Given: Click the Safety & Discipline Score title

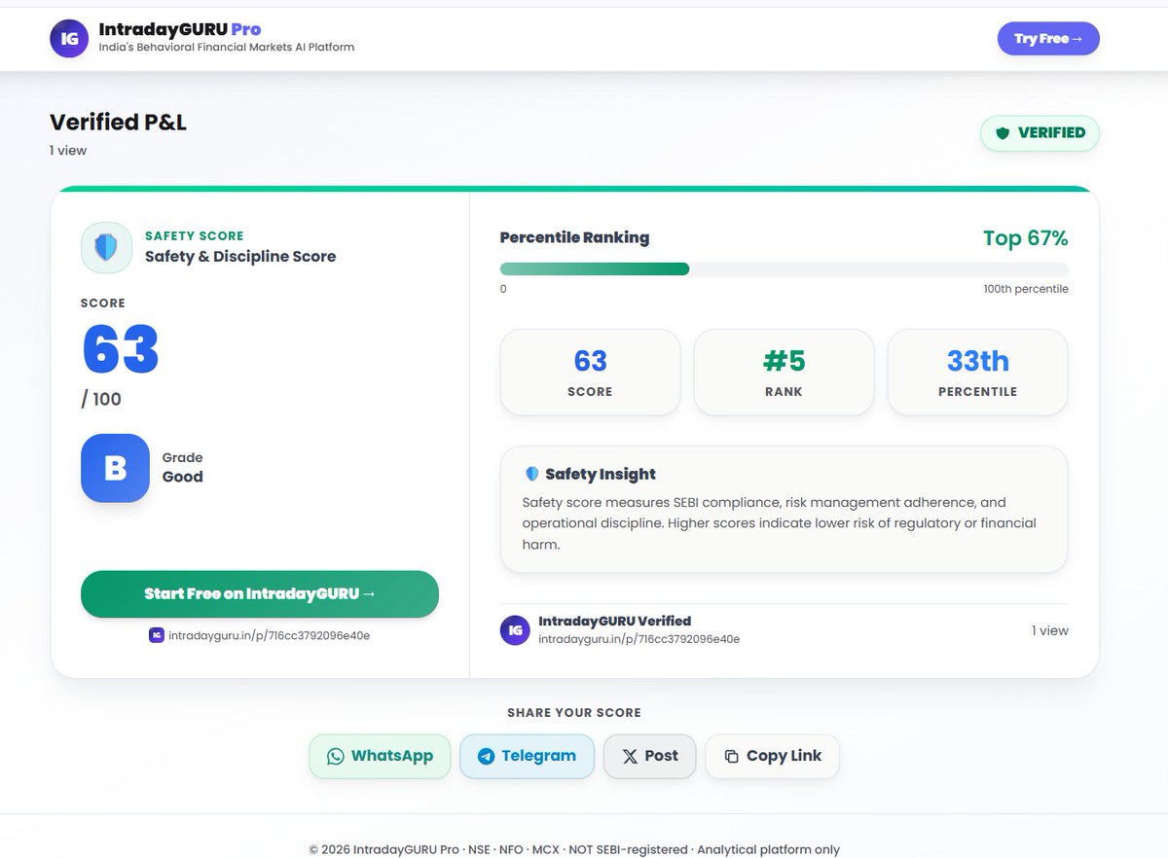Looking at the screenshot, I should [240, 257].
